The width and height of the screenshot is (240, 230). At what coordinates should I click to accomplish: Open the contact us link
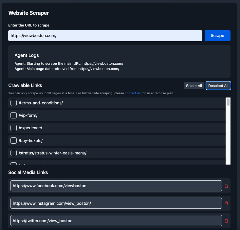(133, 93)
